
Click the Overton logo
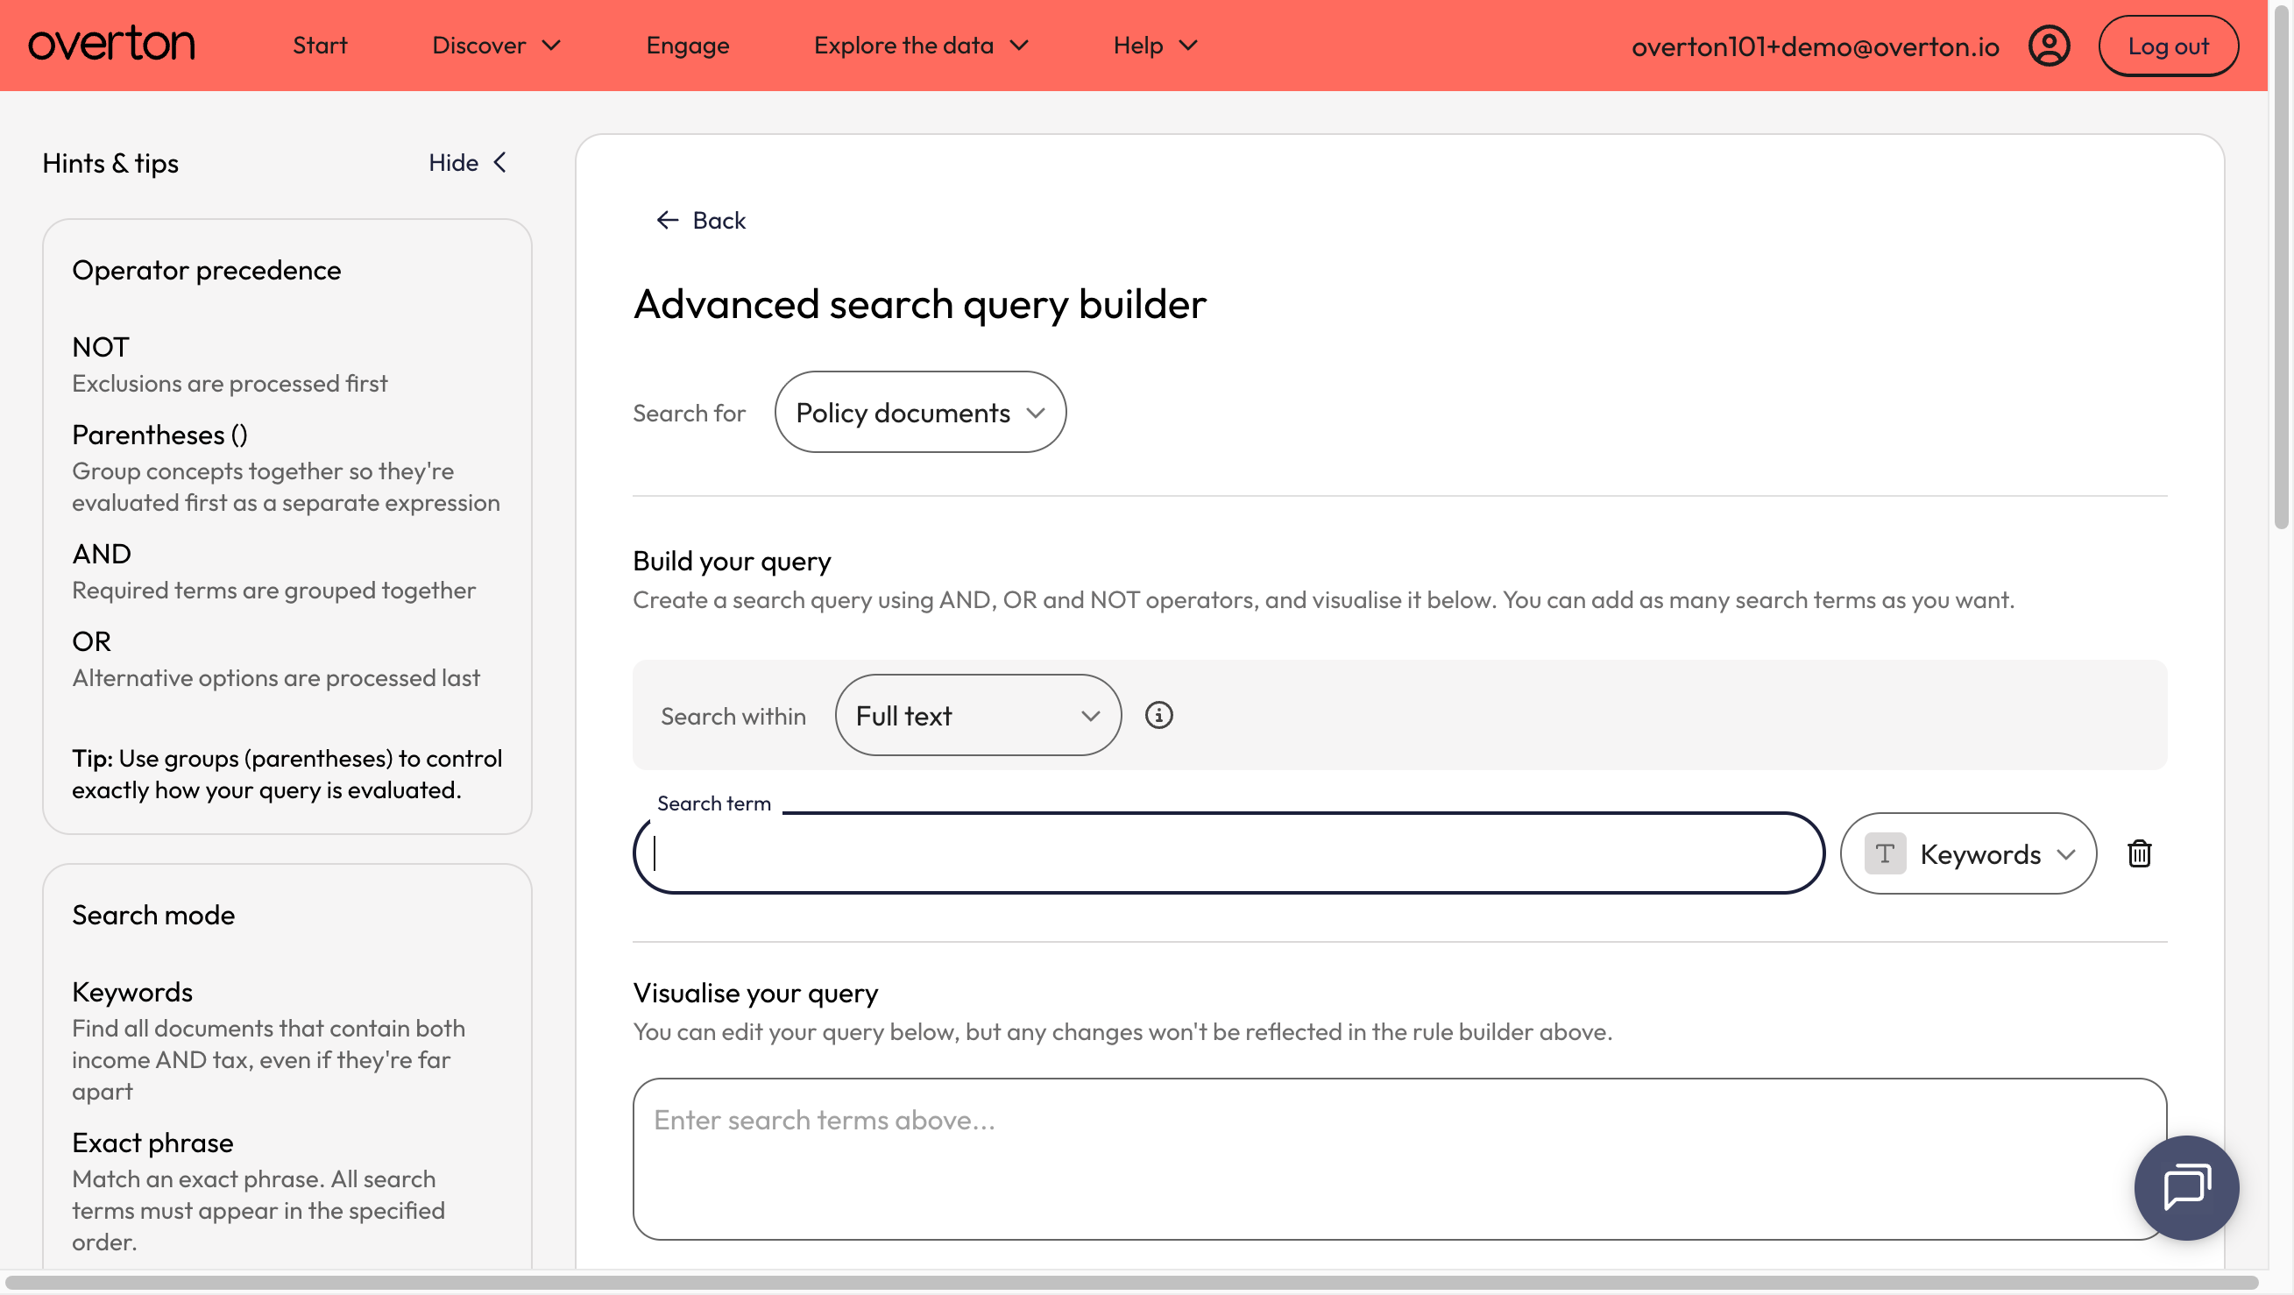pyautogui.click(x=111, y=45)
